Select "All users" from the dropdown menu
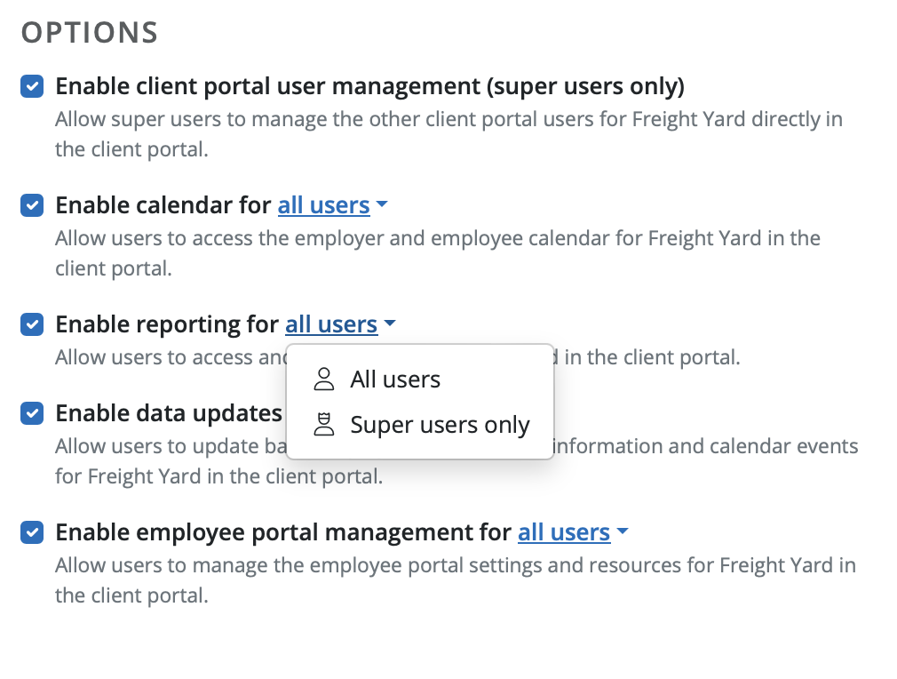897x679 pixels. point(395,379)
